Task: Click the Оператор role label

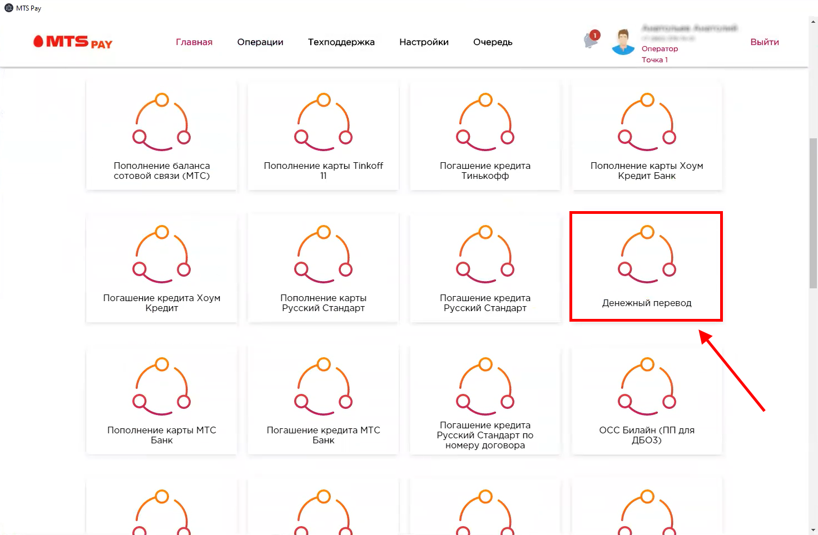Action: pos(660,49)
